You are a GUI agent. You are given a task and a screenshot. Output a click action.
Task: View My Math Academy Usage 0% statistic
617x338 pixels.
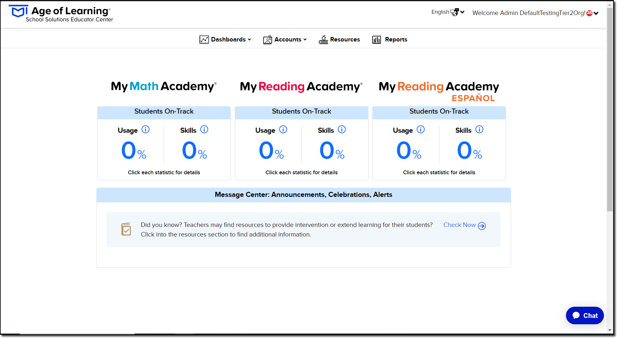coord(134,151)
